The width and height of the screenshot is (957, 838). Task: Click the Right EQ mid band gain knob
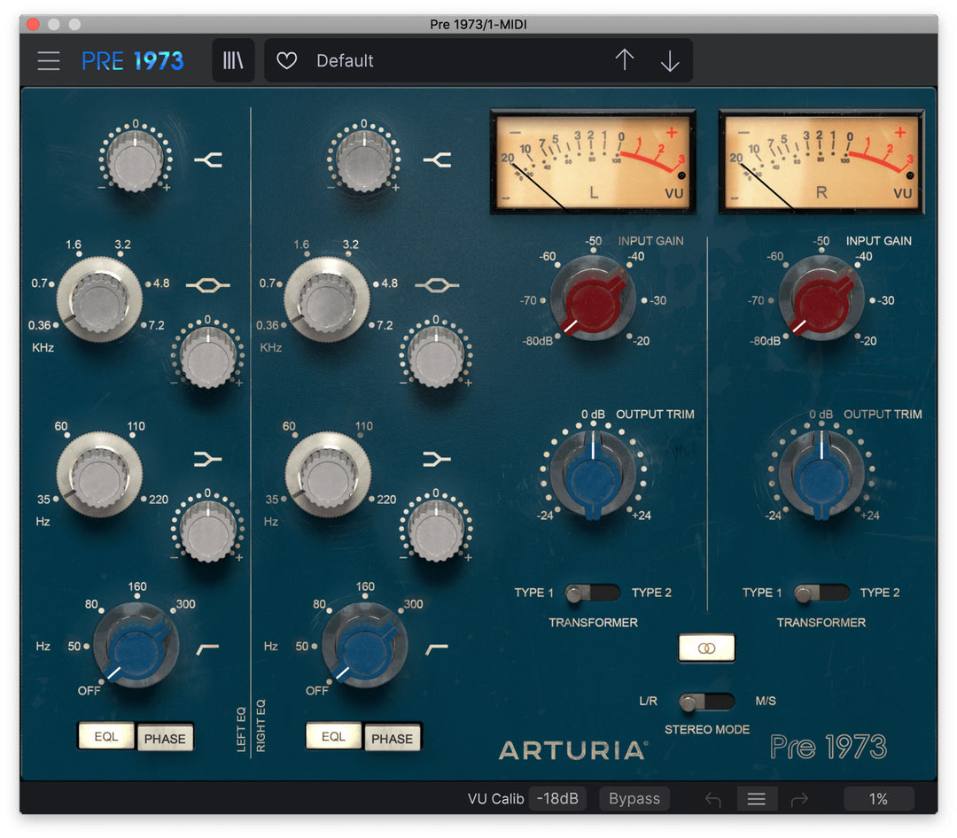click(x=436, y=357)
